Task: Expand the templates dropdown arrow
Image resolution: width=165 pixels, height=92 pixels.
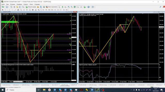Action: point(94,7)
